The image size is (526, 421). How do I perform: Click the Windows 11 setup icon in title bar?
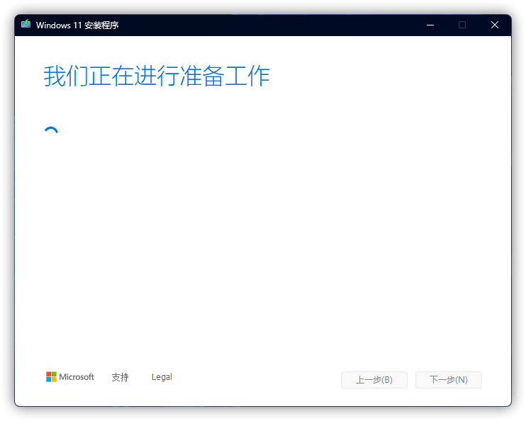click(26, 24)
